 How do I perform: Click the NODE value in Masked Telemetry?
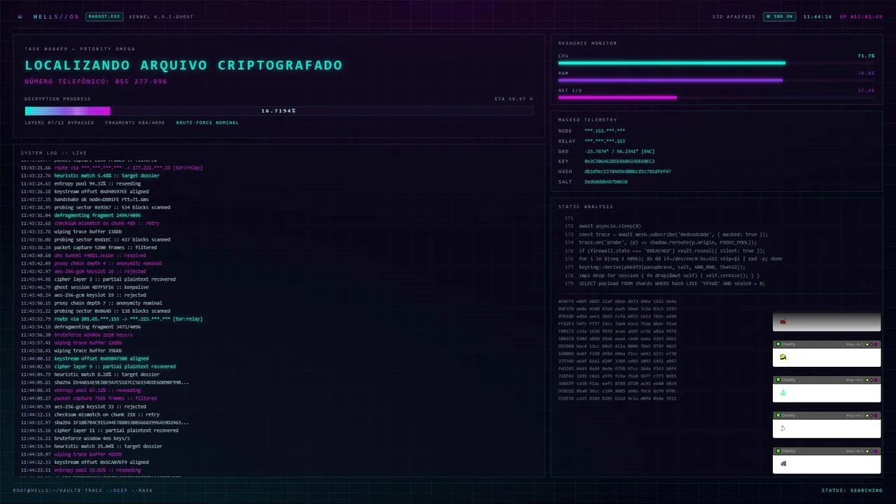(605, 131)
